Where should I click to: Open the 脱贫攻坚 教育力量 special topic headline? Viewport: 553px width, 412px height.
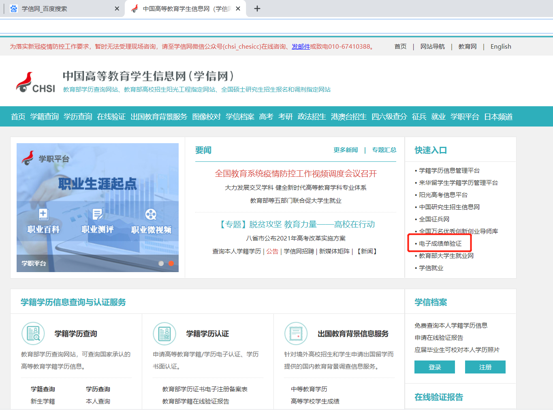tap(296, 225)
